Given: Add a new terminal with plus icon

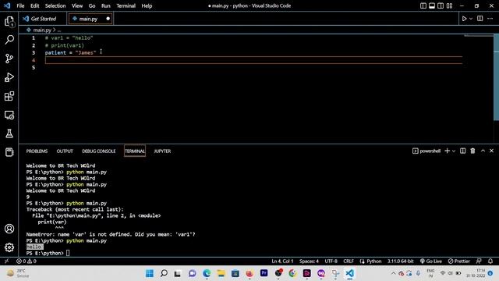Looking at the screenshot, I should [447, 151].
